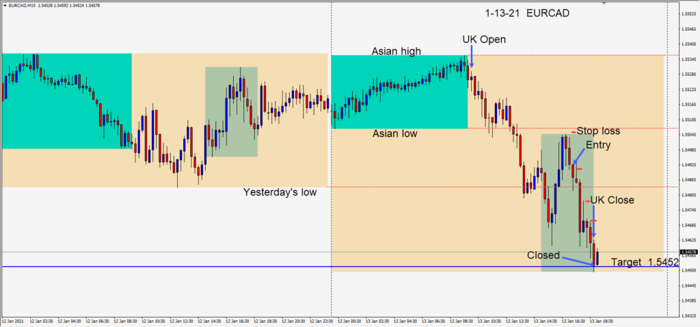Click the triangle beside the EURCAD,M15 title

point(3,5)
